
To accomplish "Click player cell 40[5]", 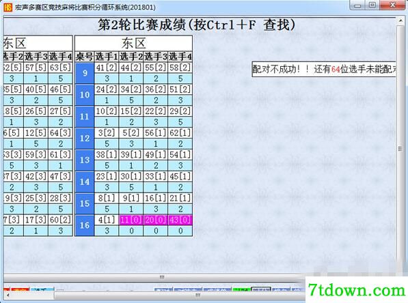I will click(x=36, y=89).
